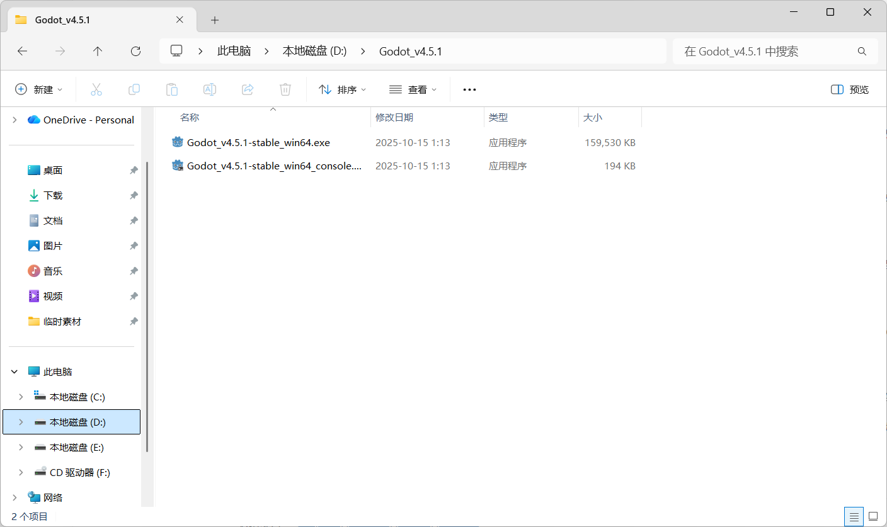Collapse the 此电脑 tree node
Viewport: 887px width, 527px height.
(x=14, y=371)
